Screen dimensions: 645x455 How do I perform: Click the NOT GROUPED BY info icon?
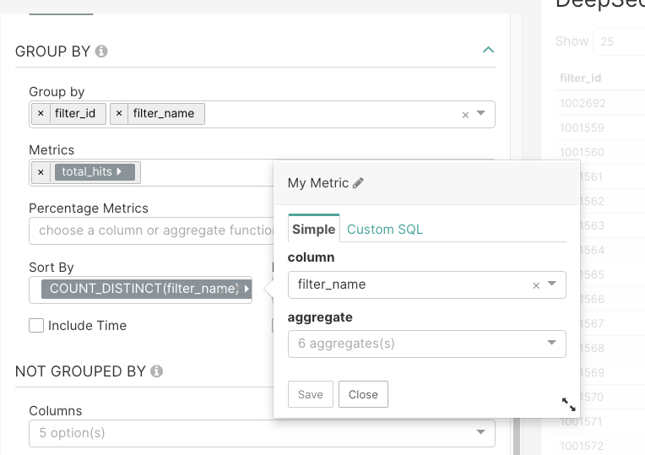(156, 371)
